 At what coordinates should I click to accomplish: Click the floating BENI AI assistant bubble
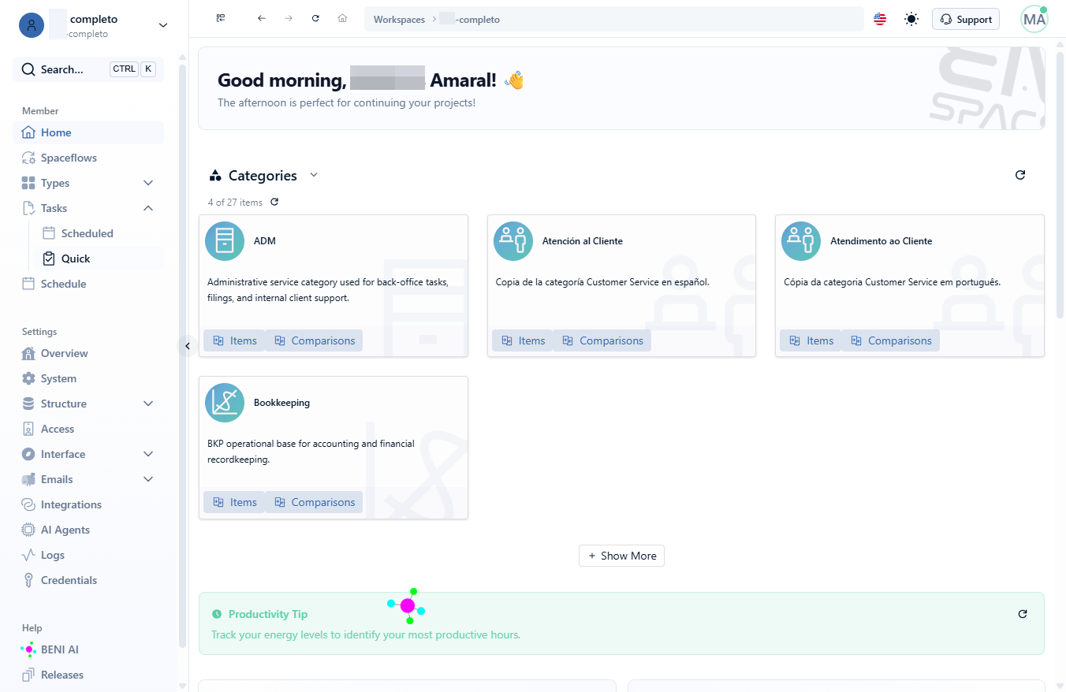pyautogui.click(x=408, y=605)
